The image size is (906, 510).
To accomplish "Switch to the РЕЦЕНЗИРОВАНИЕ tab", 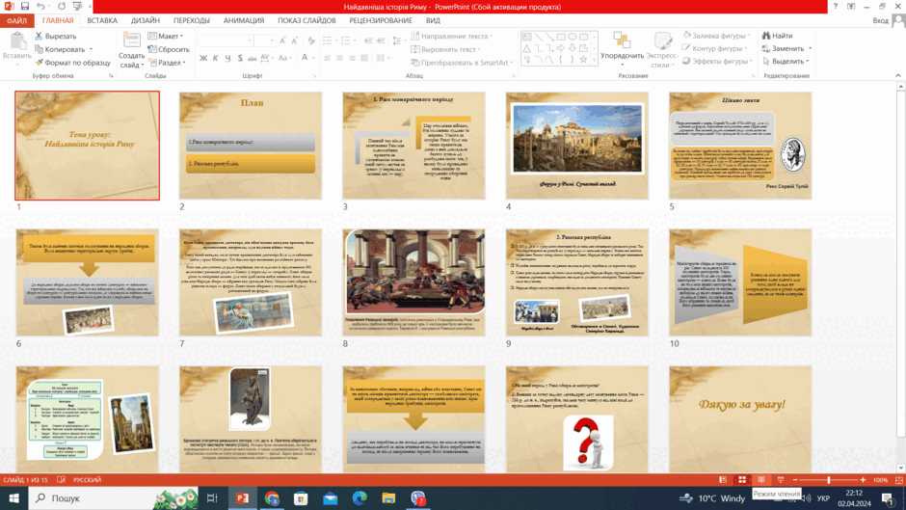I will (381, 20).
